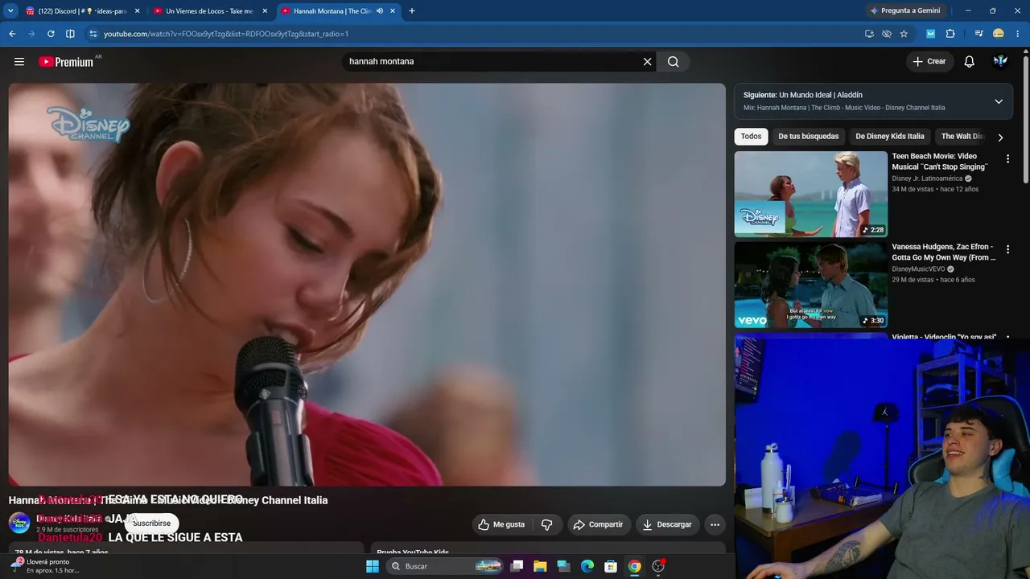Select the De Disney Kids Italia chip
This screenshot has height=579, width=1030.
[x=890, y=137]
